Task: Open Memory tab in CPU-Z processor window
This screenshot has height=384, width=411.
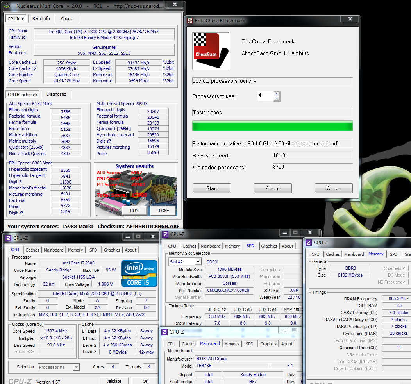Action: (75, 250)
